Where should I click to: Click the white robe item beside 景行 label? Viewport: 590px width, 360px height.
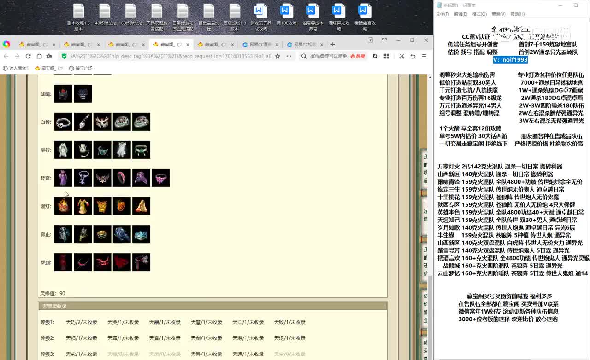tap(63, 150)
